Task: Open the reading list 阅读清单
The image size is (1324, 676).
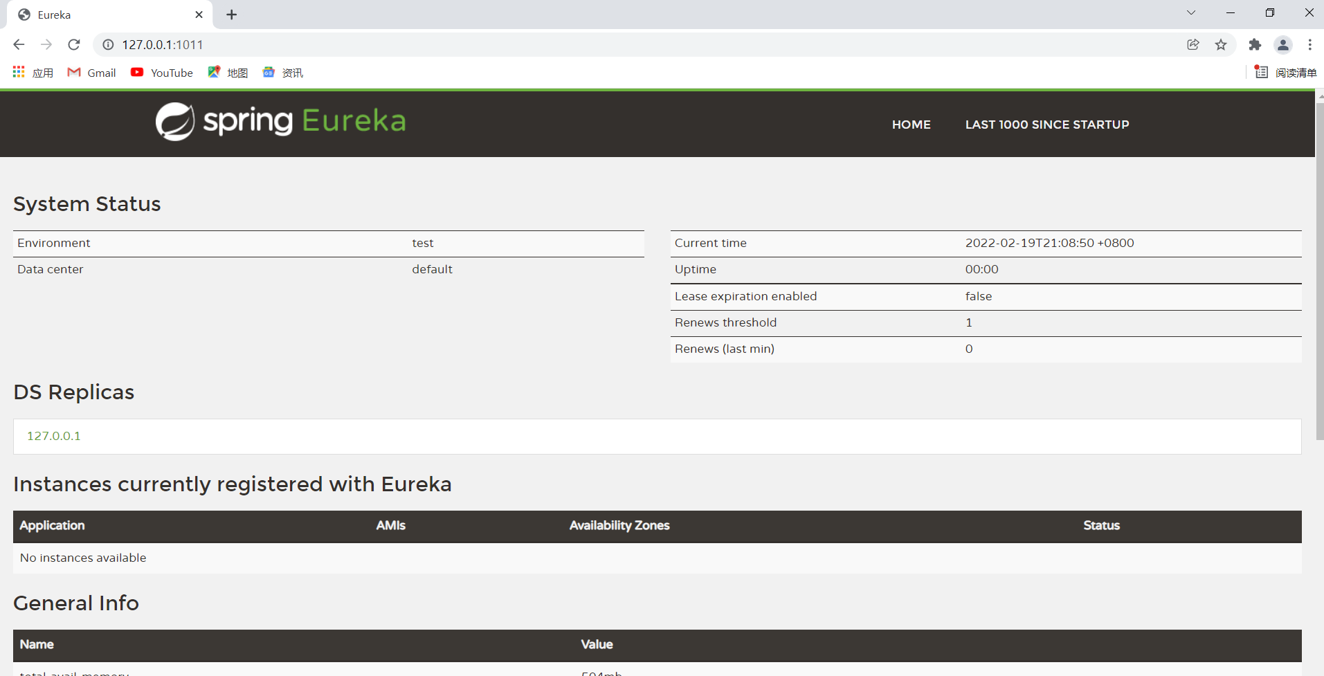Action: [1285, 73]
